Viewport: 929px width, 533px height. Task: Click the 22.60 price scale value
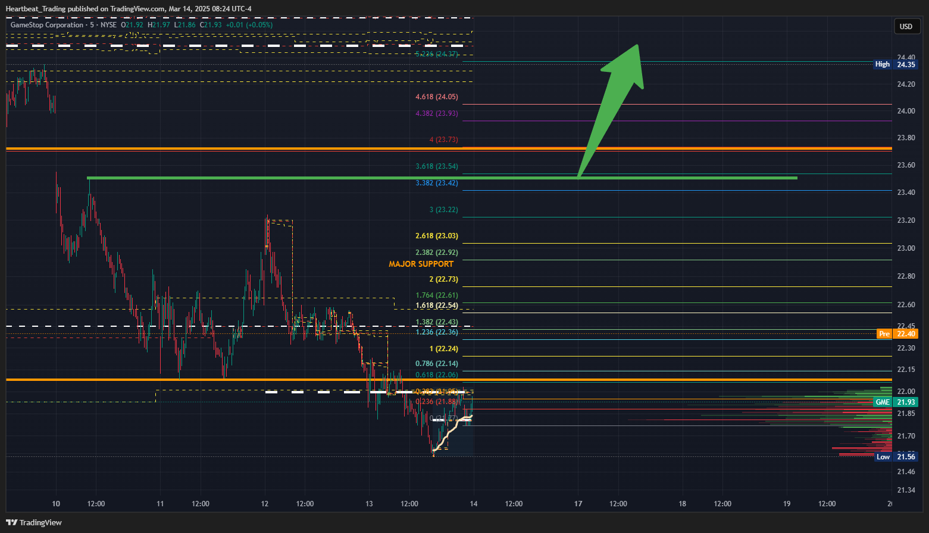[x=906, y=305]
